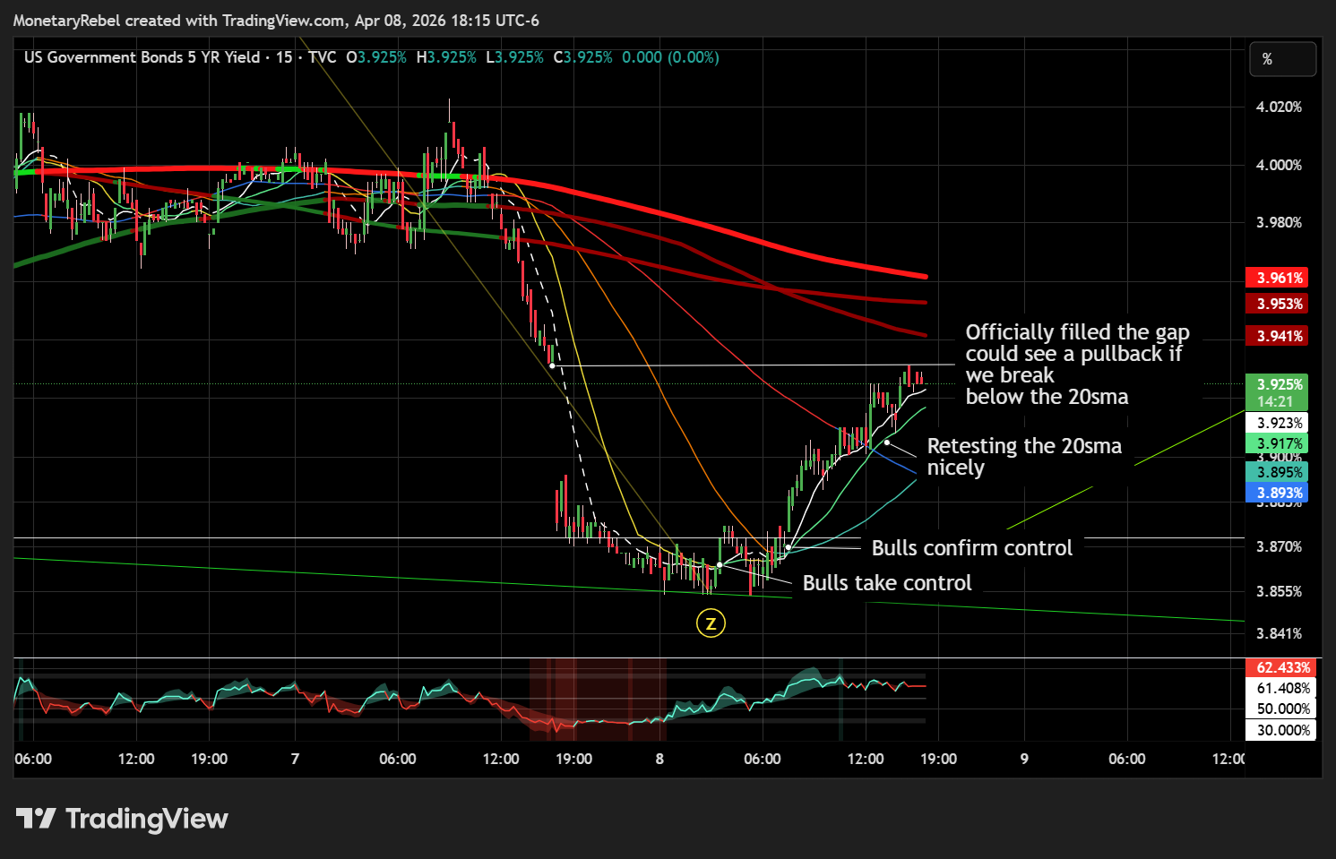Click the date label 9 on the time axis
Screen dimensions: 1336x859
point(1024,759)
